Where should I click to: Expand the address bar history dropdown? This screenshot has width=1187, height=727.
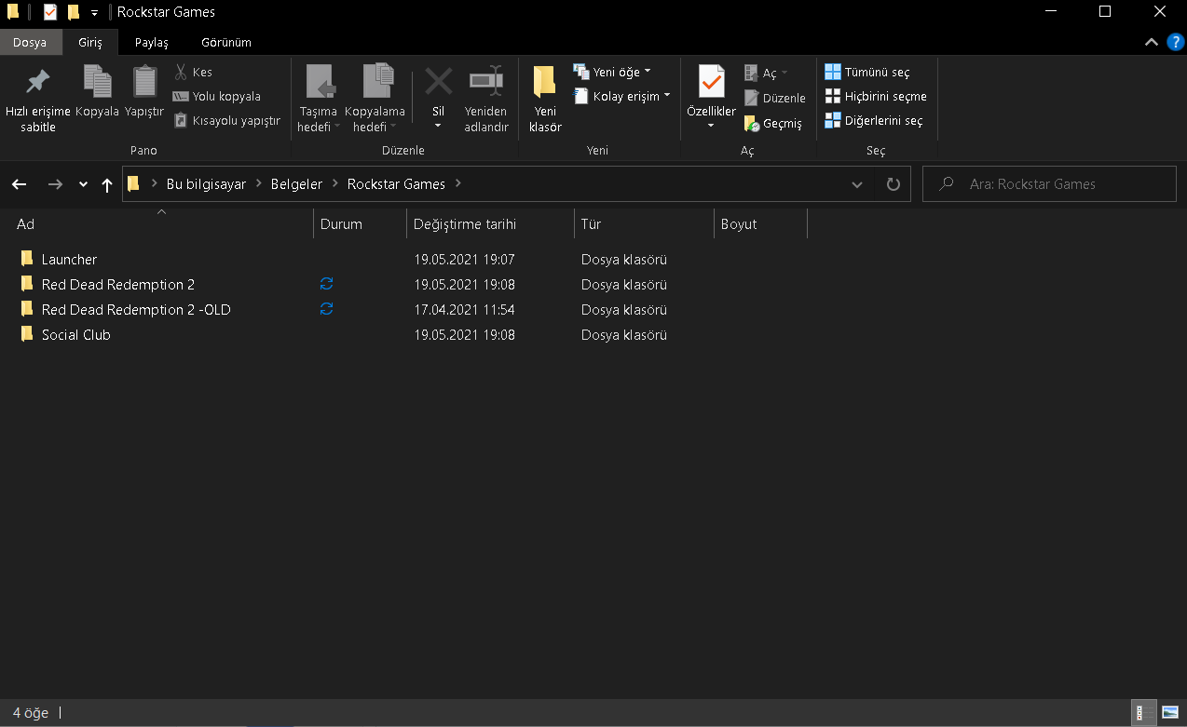(x=857, y=184)
